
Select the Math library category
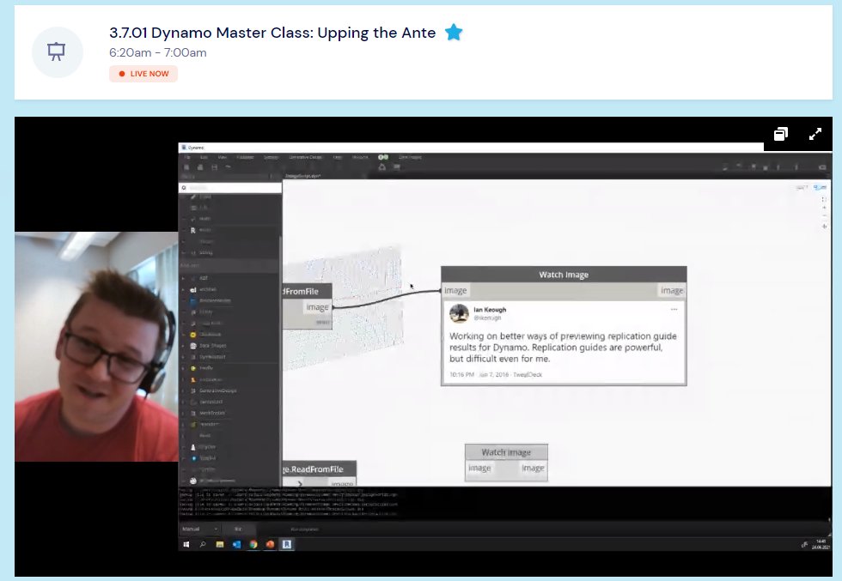205,219
